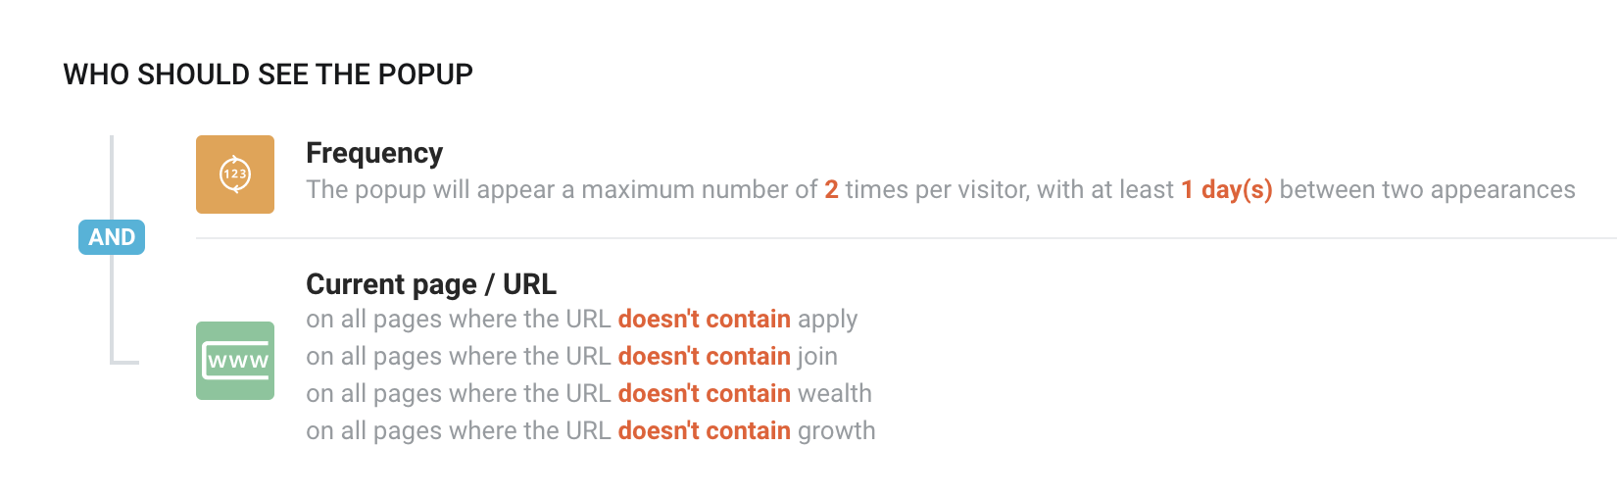Edit the URL keyword apply
This screenshot has width=1617, height=496.
click(828, 321)
